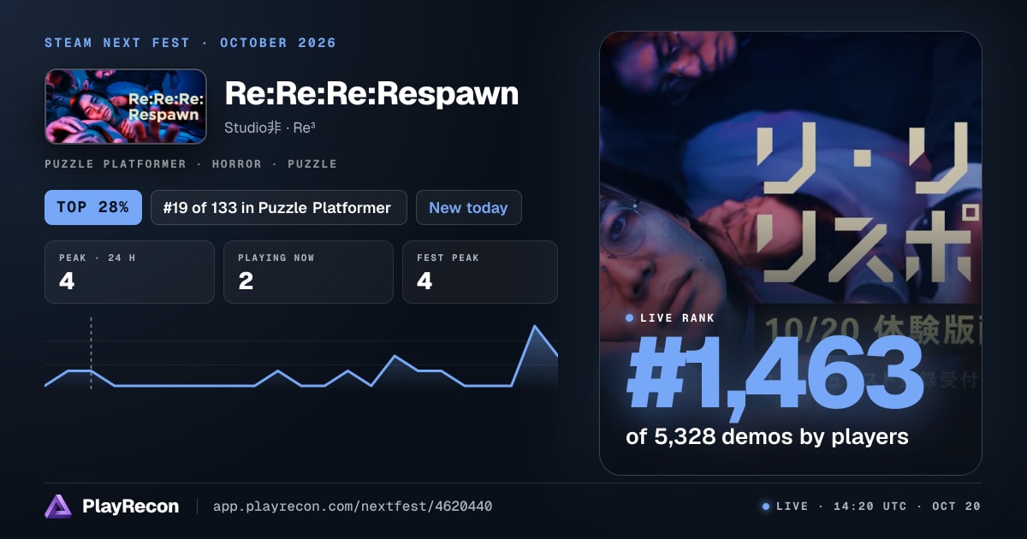
Task: Click the FEST PEAK stat card
Action: pos(480,272)
